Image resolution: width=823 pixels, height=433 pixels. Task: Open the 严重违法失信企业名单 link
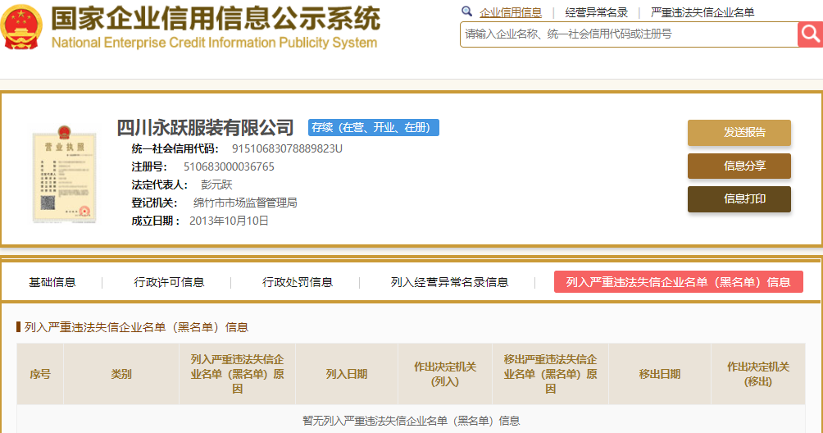pyautogui.click(x=703, y=12)
